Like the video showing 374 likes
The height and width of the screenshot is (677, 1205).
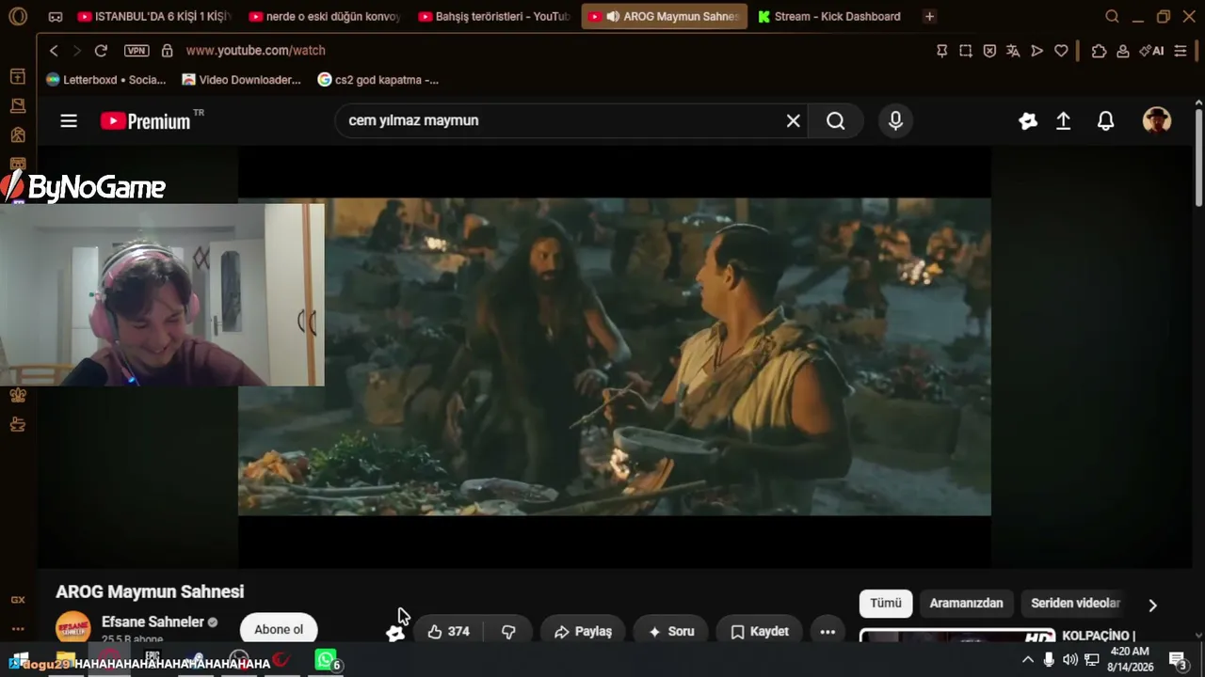449,632
